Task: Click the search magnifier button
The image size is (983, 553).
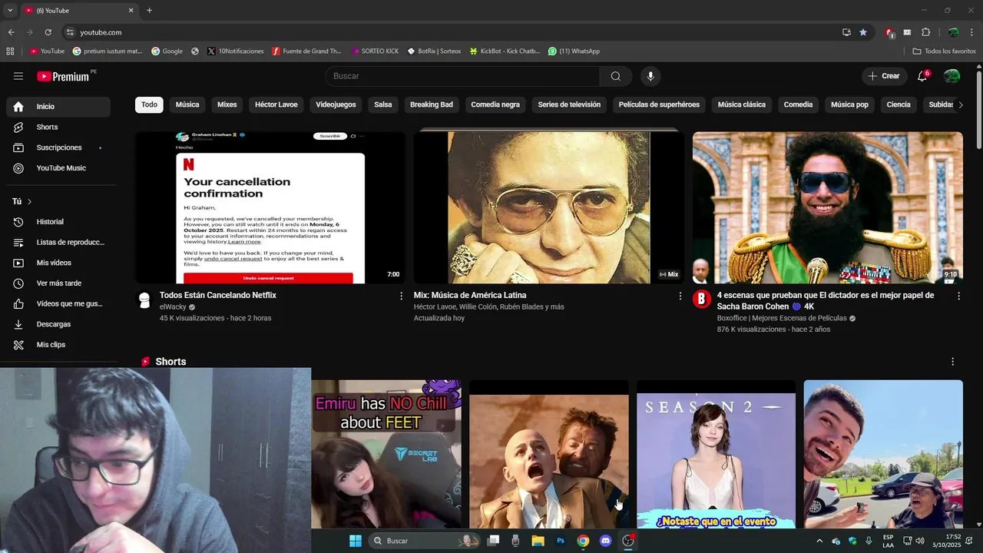Action: coord(616,76)
